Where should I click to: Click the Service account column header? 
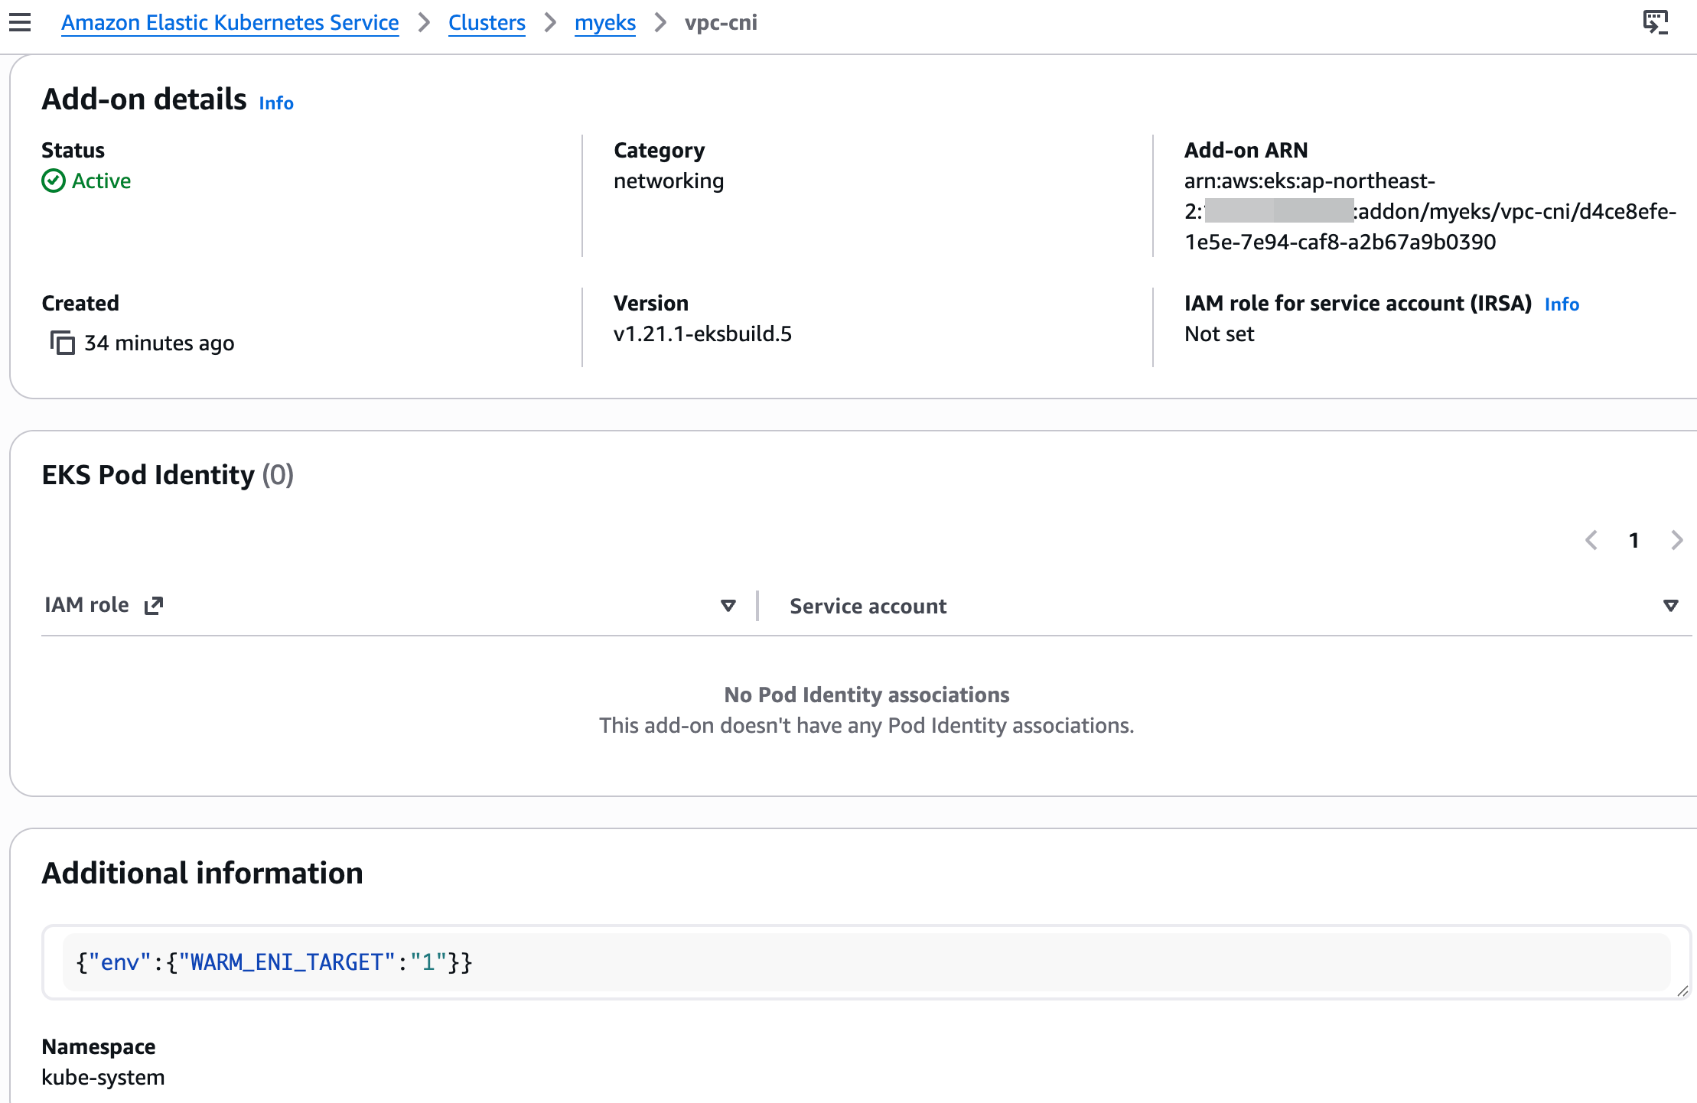(x=868, y=606)
